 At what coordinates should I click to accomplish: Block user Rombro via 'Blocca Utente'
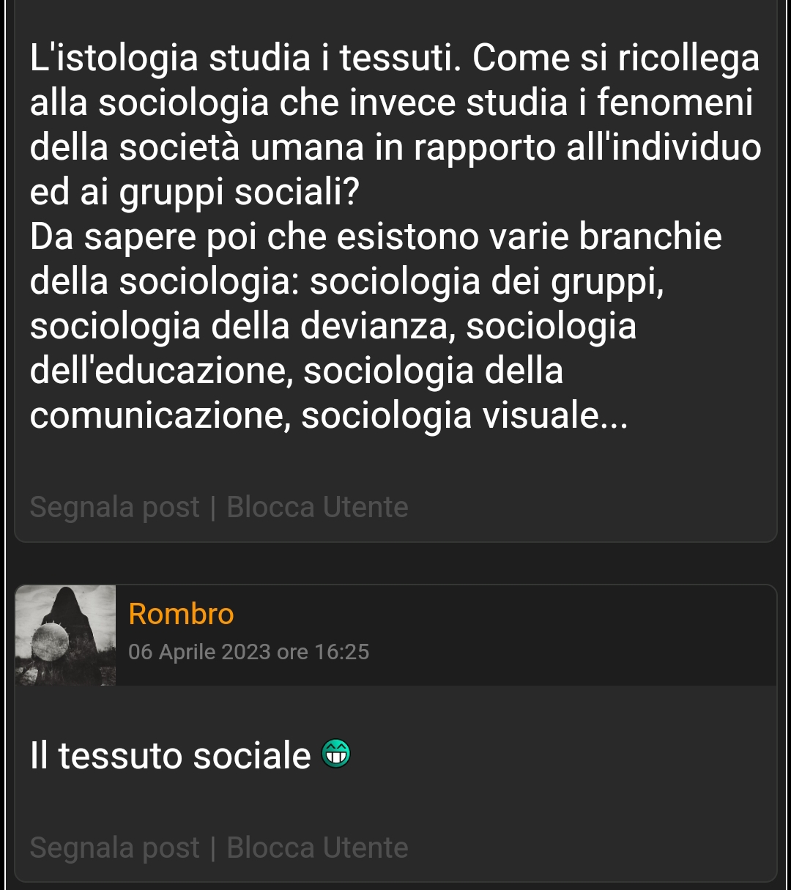317,848
